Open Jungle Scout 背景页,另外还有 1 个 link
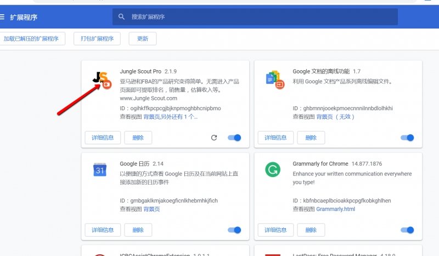This screenshot has height=256, width=439. click(171, 117)
